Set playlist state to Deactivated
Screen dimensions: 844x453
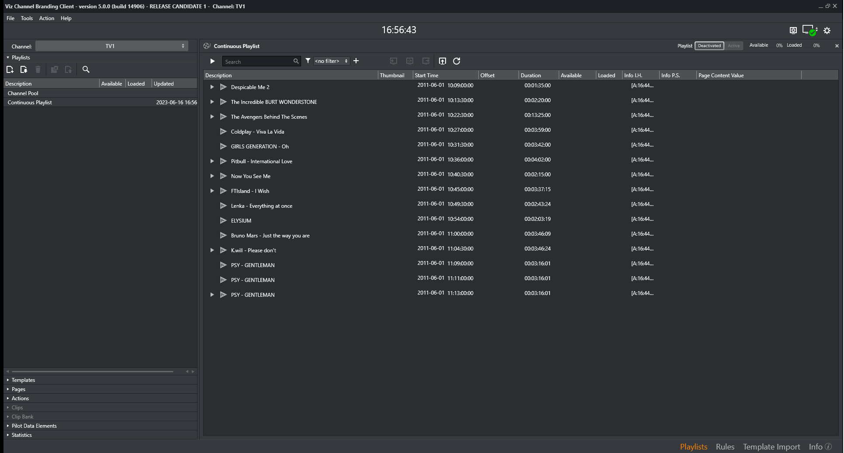(x=709, y=46)
